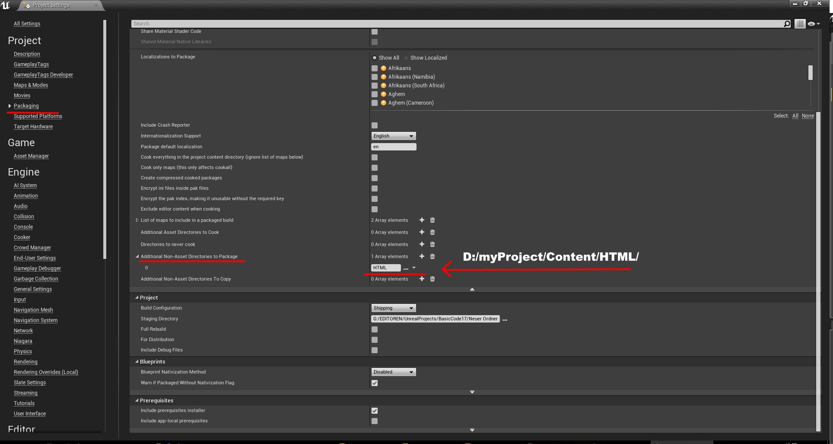Image resolution: width=833 pixels, height=444 pixels.
Task: Empty Additional Asset Directories to Cook array
Action: [432, 232]
